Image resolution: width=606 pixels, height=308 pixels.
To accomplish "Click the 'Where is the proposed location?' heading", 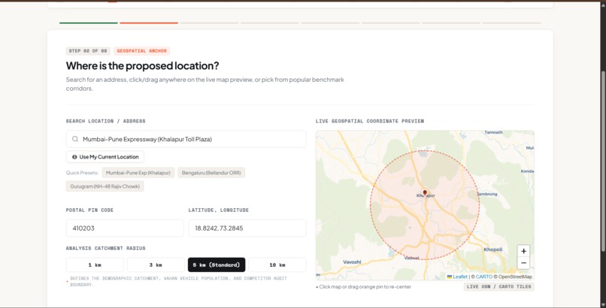I will (x=142, y=65).
